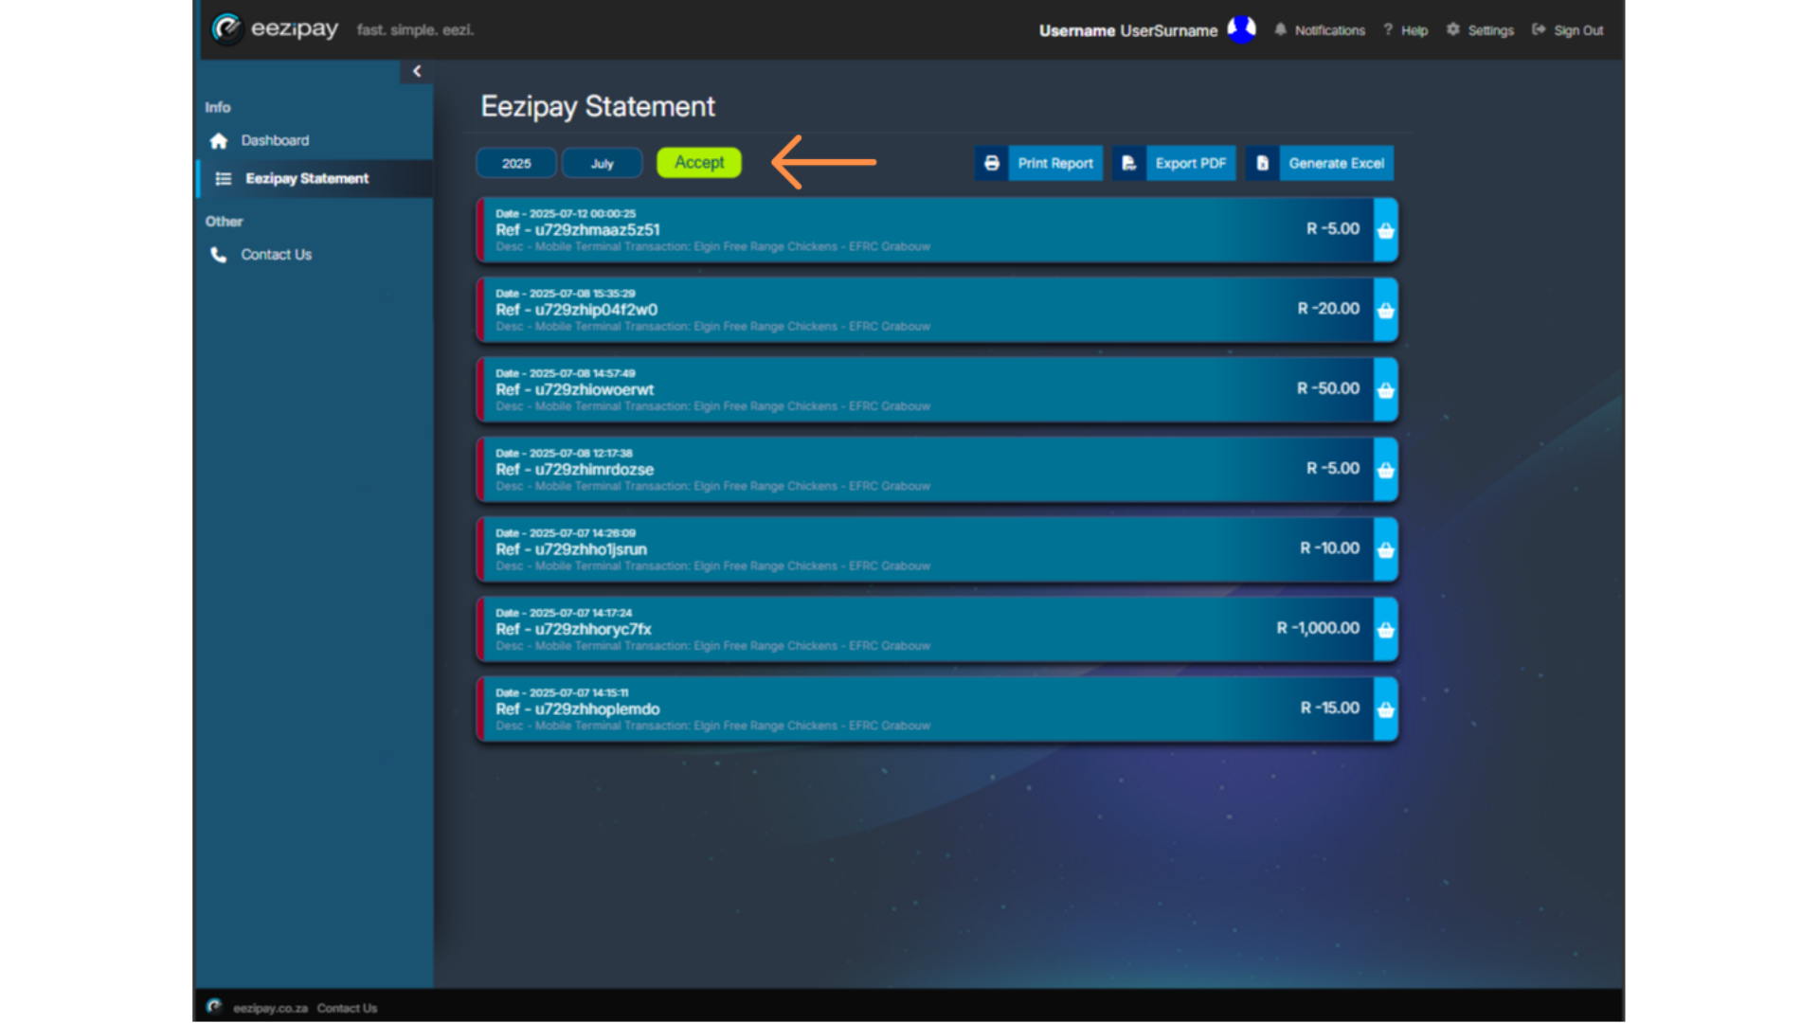1819x1023 pixels.
Task: Click the green Accept button
Action: click(x=699, y=162)
